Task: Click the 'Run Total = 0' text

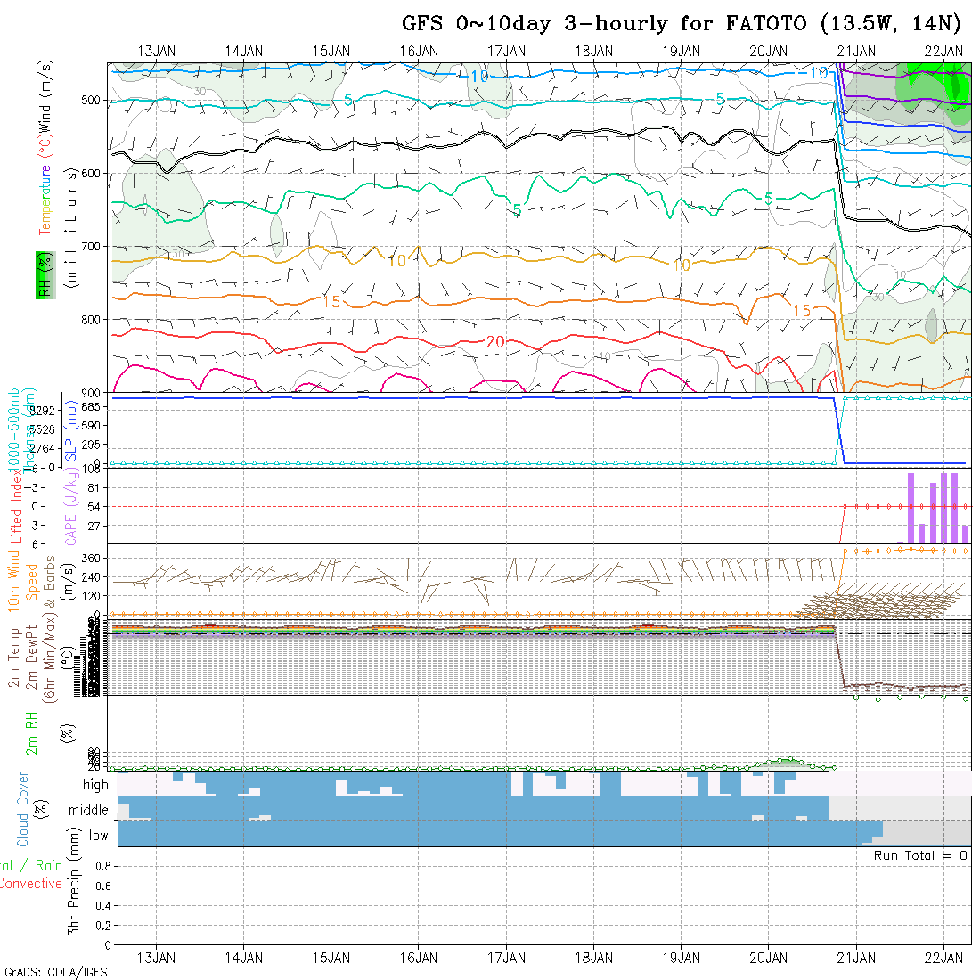Action: [x=920, y=855]
